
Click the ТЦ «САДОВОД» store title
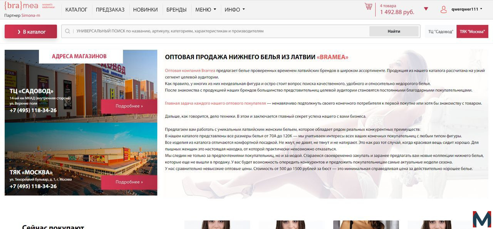tap(32, 91)
